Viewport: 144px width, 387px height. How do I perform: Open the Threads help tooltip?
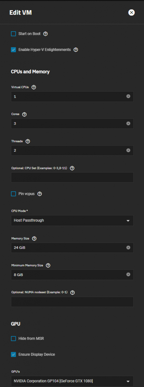click(x=28, y=141)
